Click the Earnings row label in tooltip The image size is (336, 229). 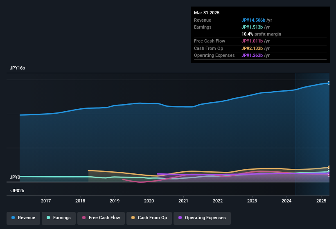coord(203,27)
